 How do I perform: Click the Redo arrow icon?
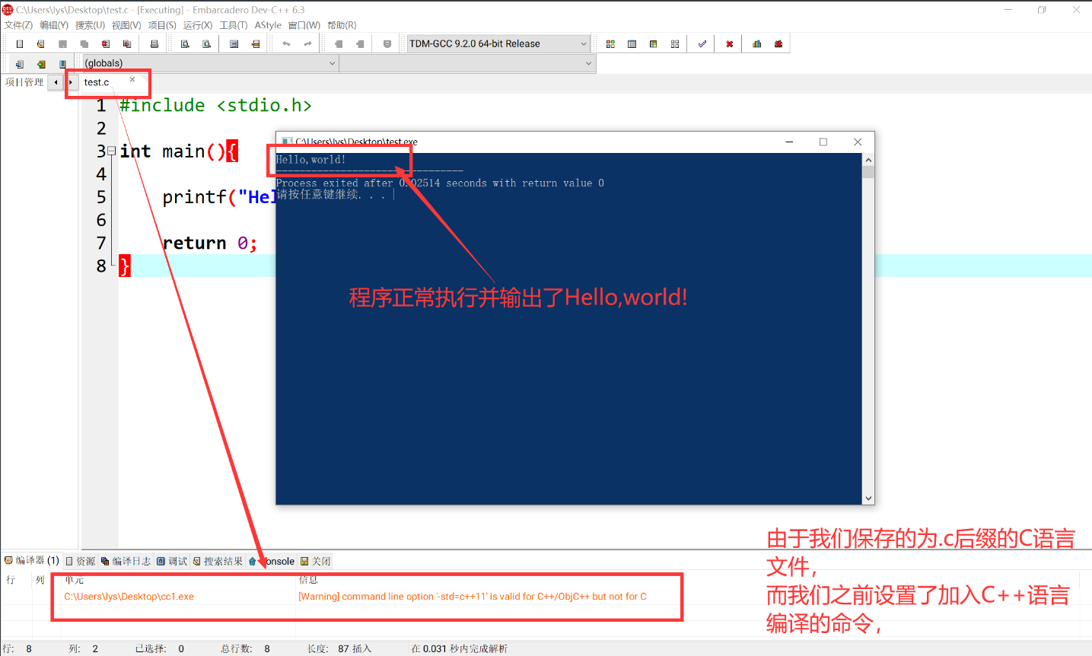(307, 43)
